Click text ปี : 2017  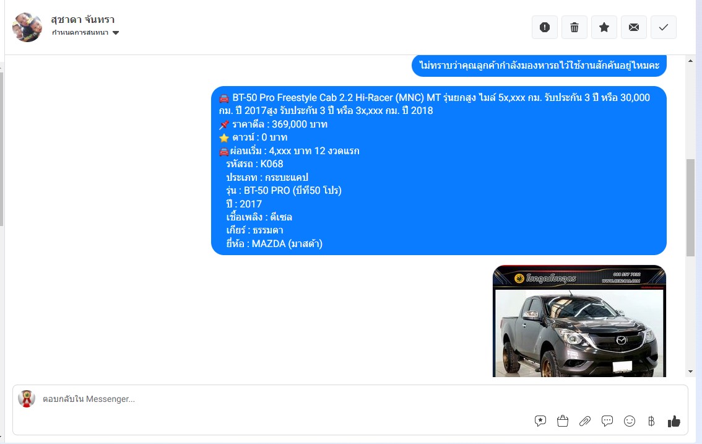coord(244,204)
